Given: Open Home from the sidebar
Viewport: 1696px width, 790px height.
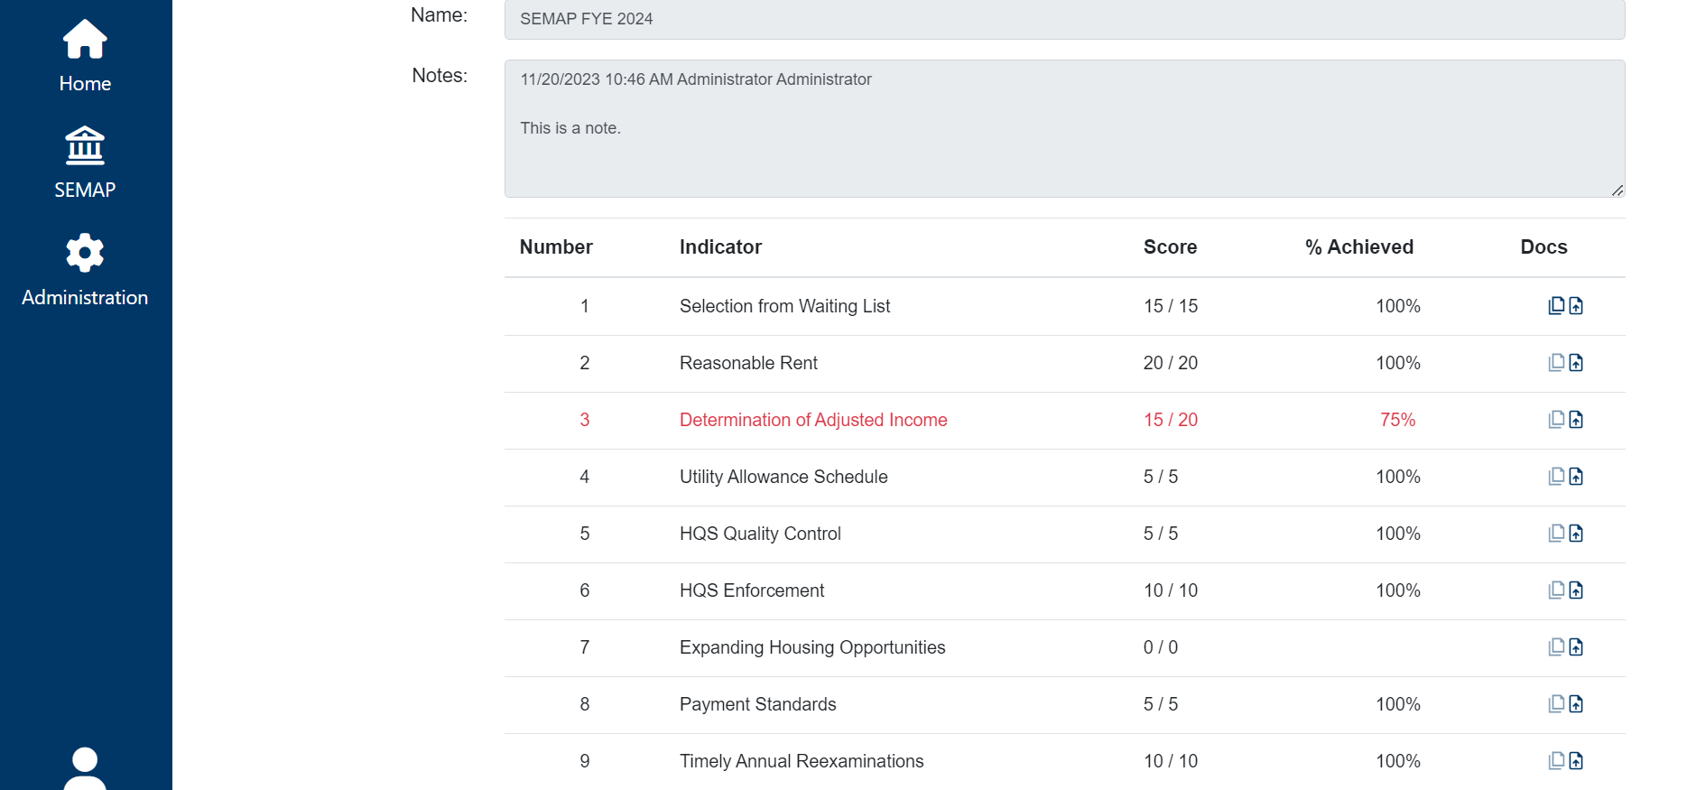Looking at the screenshot, I should tap(85, 56).
